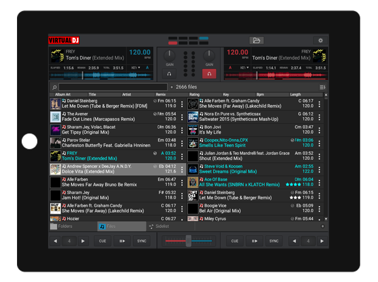Click right deck SYNC button

pos(274,241)
